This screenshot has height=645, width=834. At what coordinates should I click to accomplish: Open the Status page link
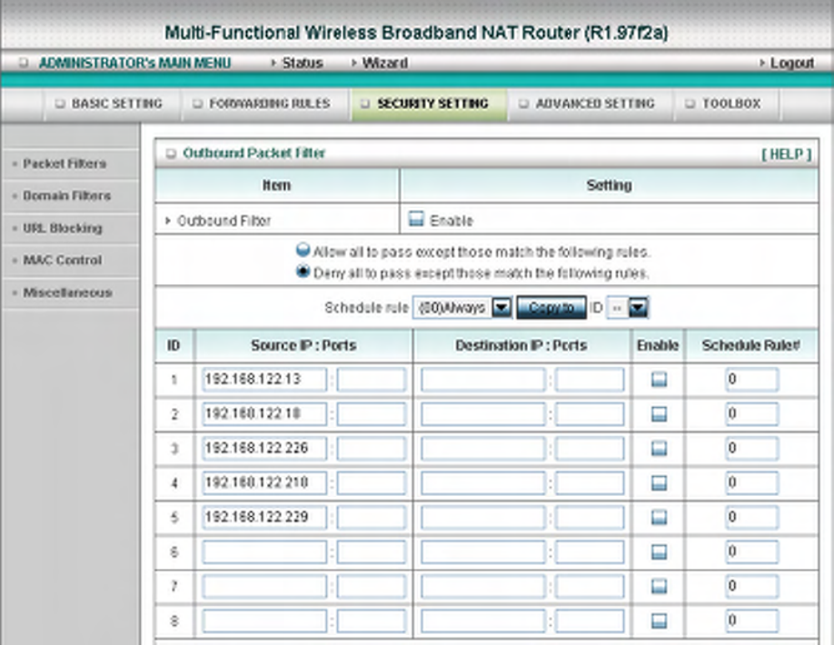[303, 63]
